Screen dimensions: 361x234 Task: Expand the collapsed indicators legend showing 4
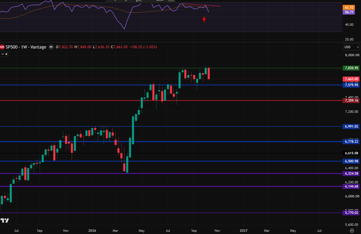click(x=5, y=54)
